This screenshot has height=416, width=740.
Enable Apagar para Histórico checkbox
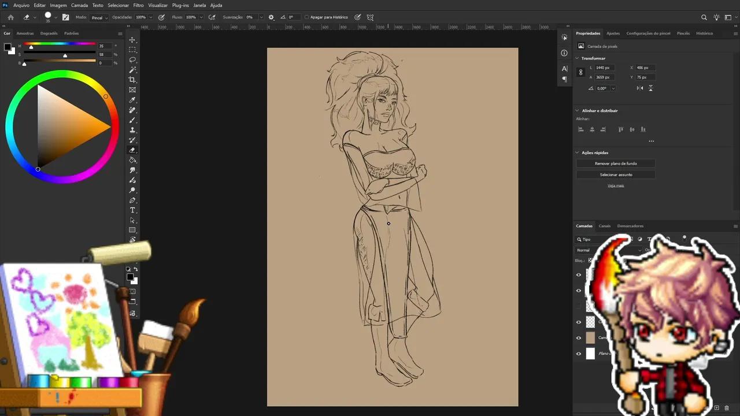[306, 17]
